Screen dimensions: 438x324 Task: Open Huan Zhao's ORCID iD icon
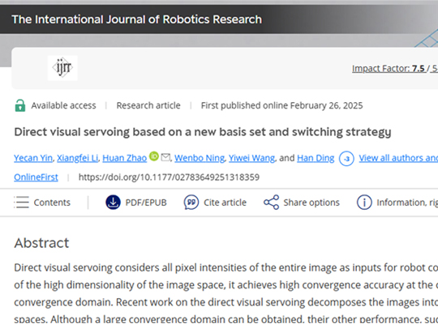tap(154, 156)
